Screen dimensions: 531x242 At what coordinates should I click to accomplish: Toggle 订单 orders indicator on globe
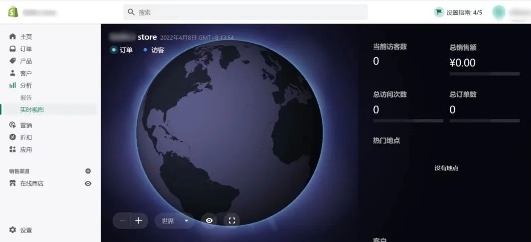122,50
